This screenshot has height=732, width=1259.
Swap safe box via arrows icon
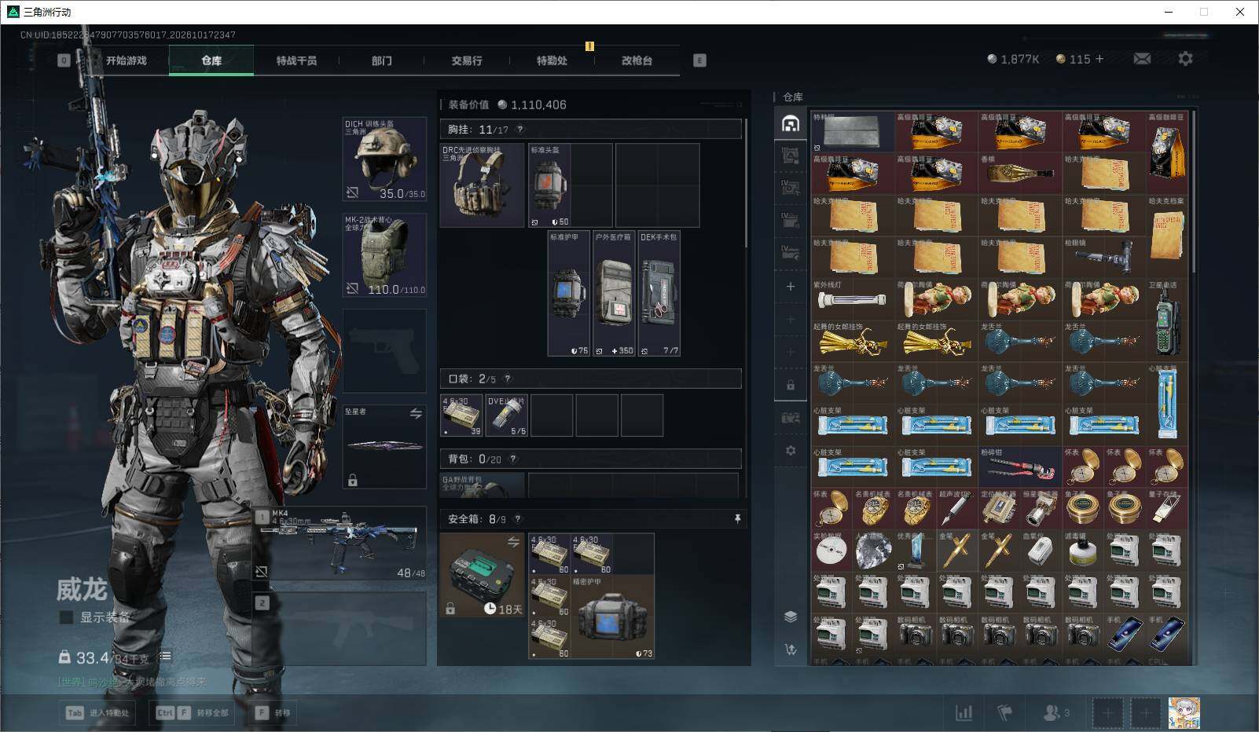(513, 542)
